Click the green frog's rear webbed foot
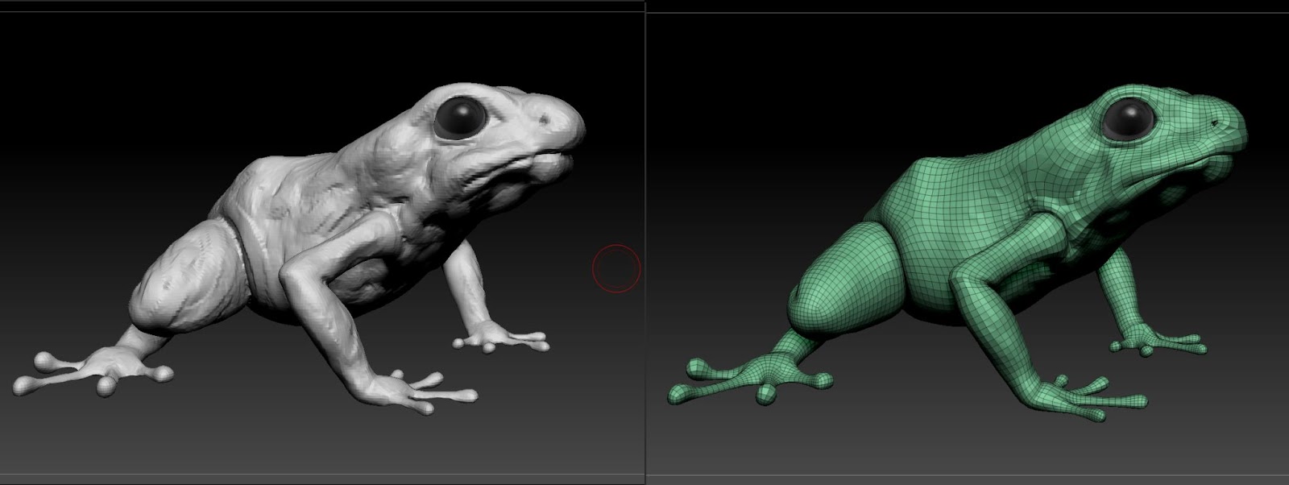The height and width of the screenshot is (485, 1289). (749, 379)
